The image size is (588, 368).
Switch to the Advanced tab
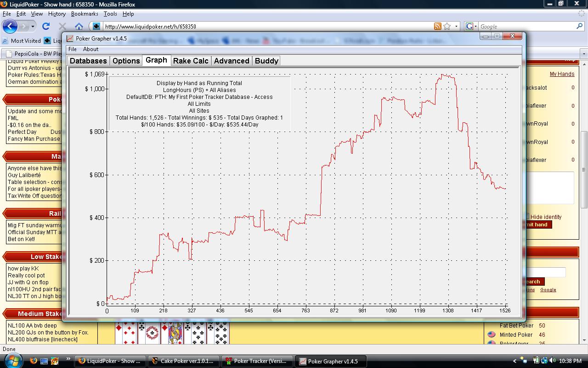[232, 61]
